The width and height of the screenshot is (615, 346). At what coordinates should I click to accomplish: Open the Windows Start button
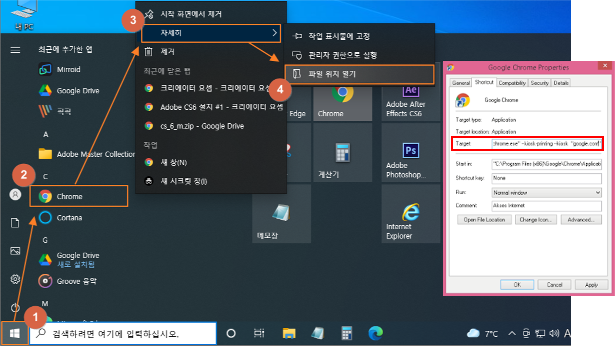coord(14,333)
